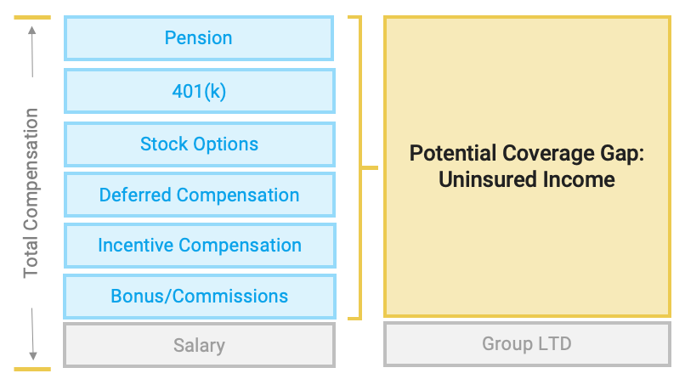Choose the Deferred Compensation box
The width and height of the screenshot is (685, 379).
click(x=199, y=195)
